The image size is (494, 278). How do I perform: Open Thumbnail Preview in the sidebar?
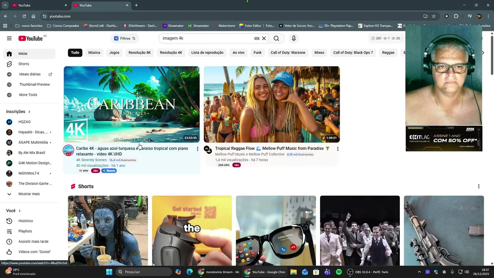[x=29, y=85]
